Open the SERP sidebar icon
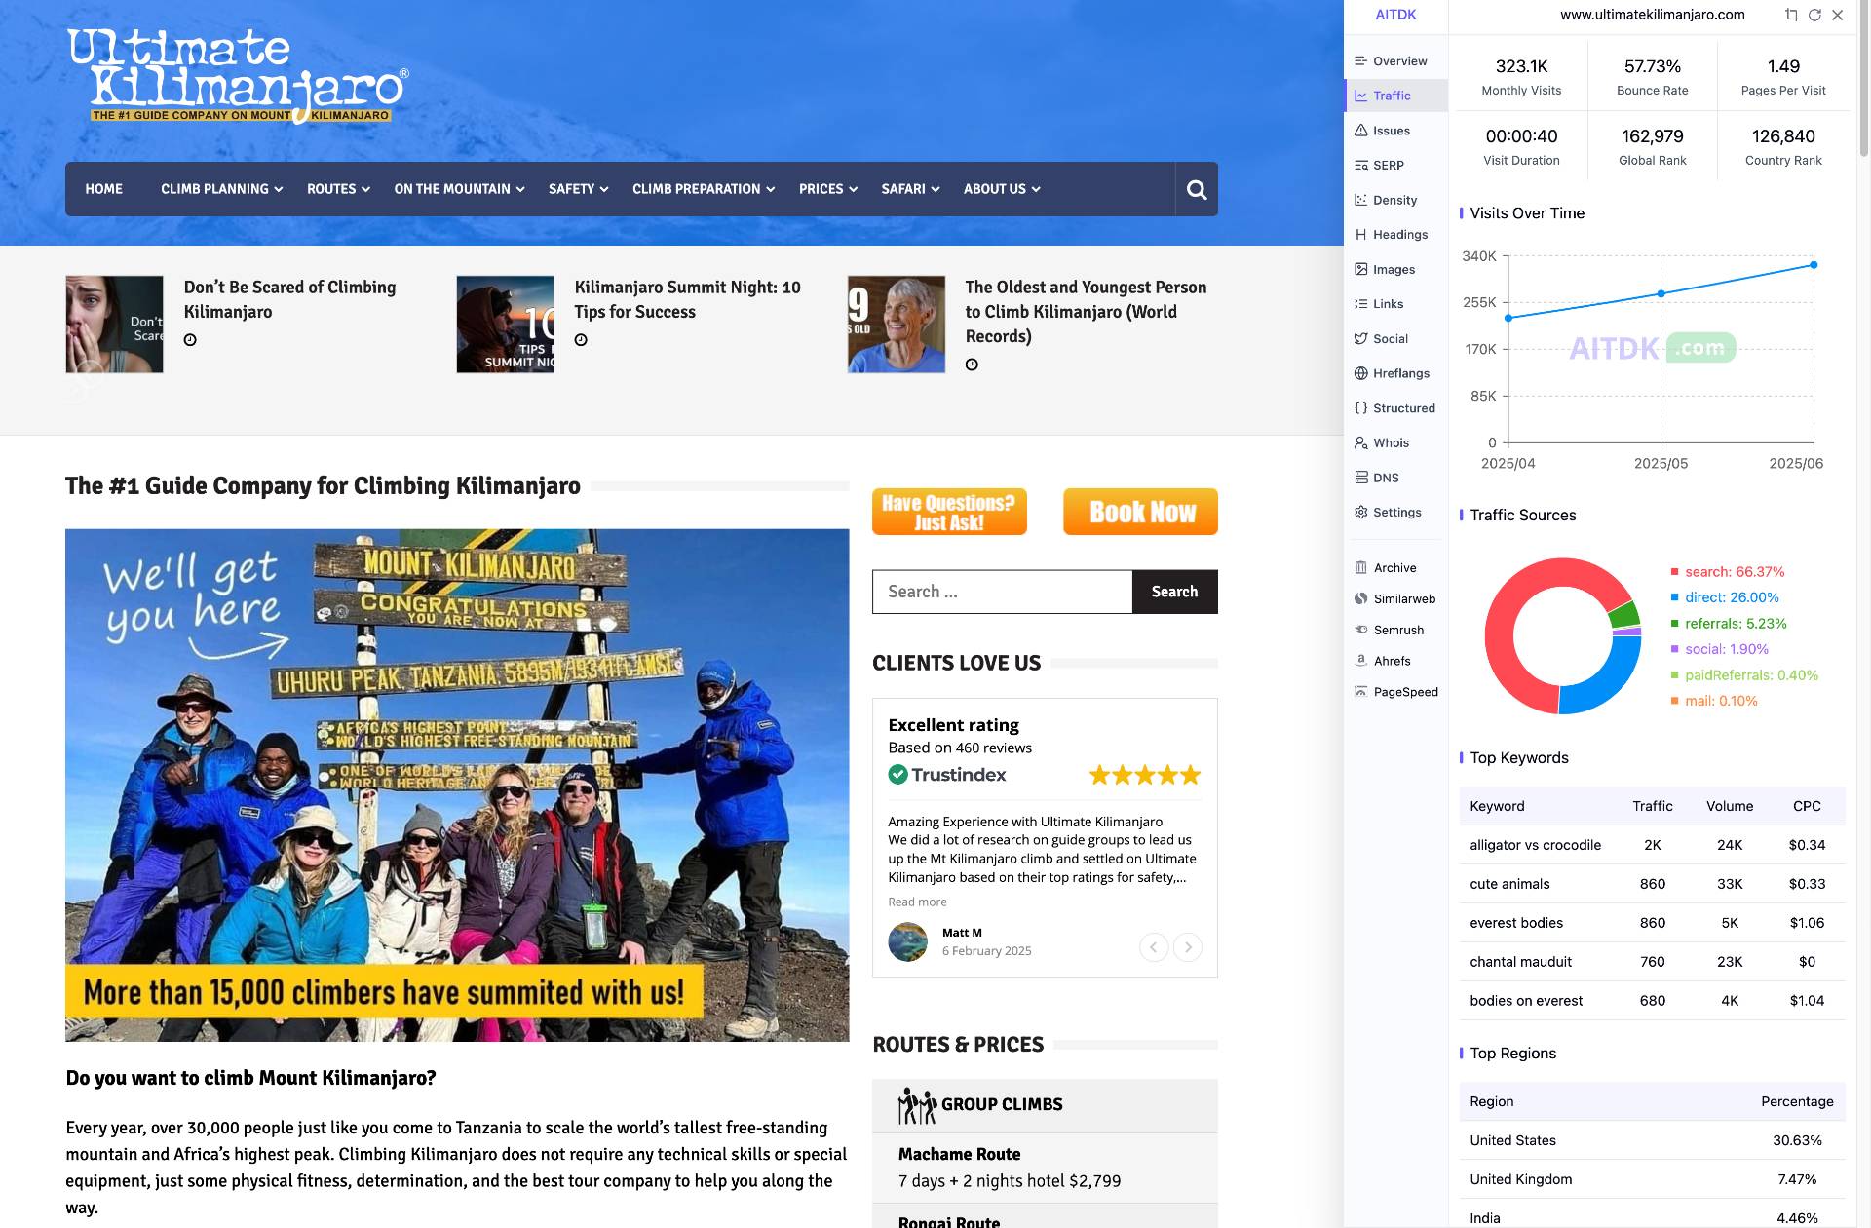Viewport: 1871px width, 1228px height. point(1360,165)
